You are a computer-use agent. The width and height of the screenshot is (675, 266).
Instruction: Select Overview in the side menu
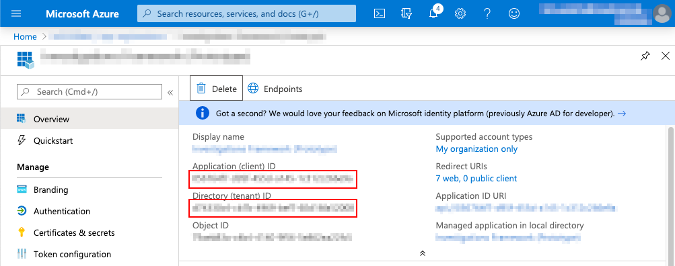pos(89,119)
